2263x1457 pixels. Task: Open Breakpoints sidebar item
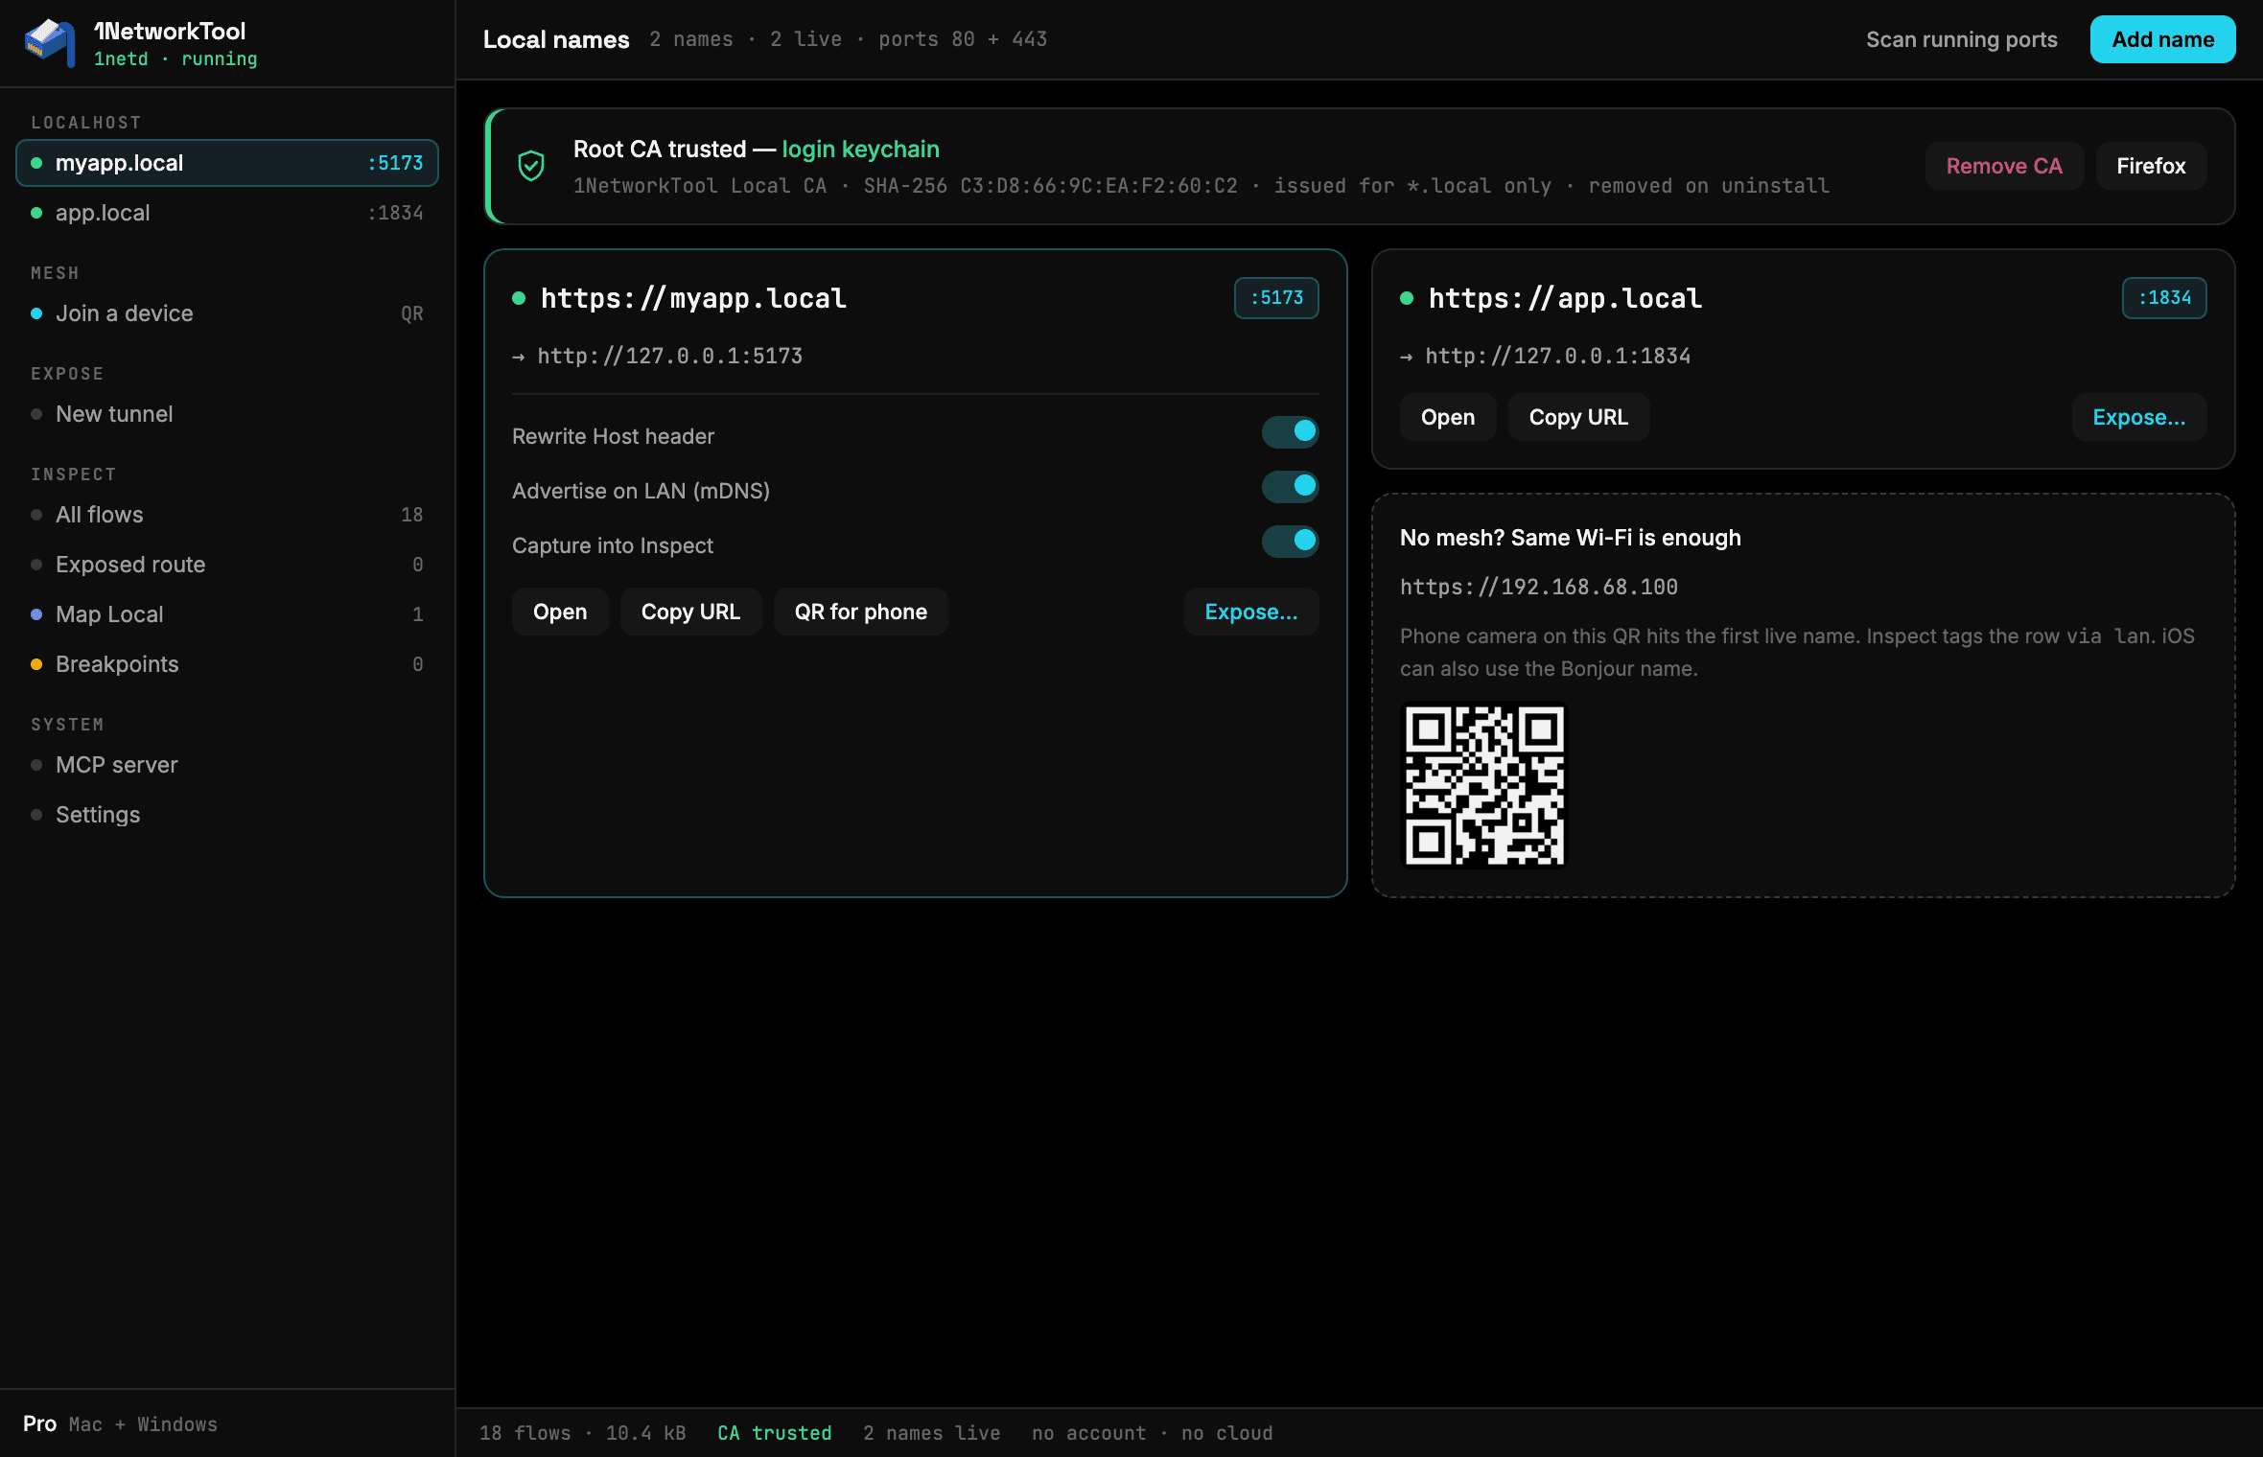pyautogui.click(x=227, y=664)
